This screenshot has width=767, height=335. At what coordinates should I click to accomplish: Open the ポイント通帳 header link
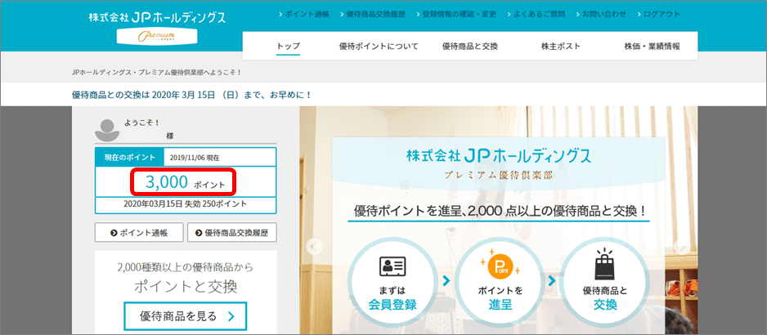pyautogui.click(x=303, y=14)
